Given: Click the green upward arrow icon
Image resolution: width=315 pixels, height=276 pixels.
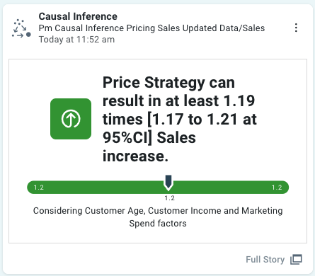Looking at the screenshot, I should click(x=71, y=119).
